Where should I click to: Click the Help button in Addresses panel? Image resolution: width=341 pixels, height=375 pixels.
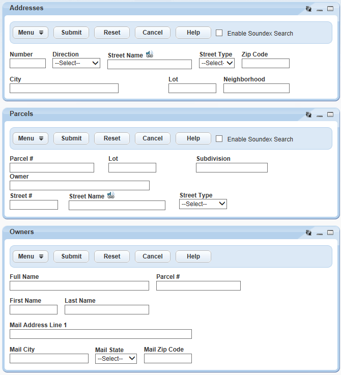click(x=193, y=33)
